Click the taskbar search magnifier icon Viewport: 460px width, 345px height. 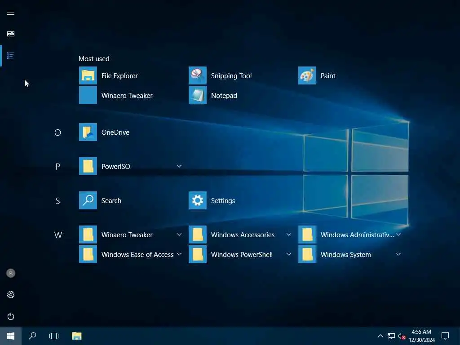(x=32, y=336)
